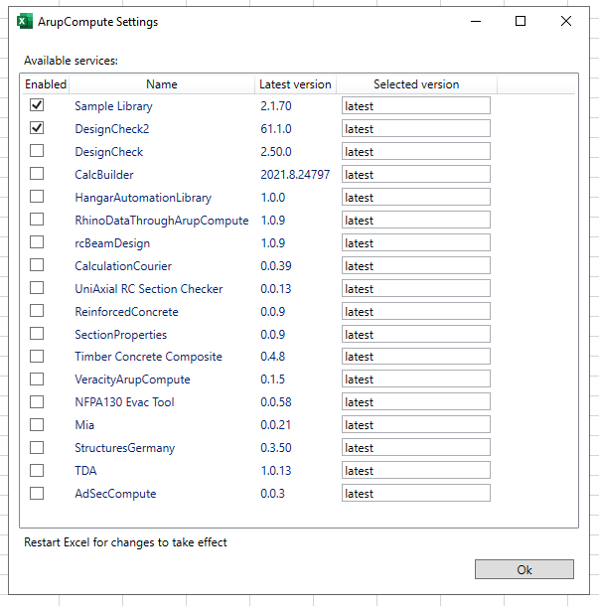Screen dimensions: 599x606
Task: Edit VeracityArupCompute selected version field
Action: 416,379
